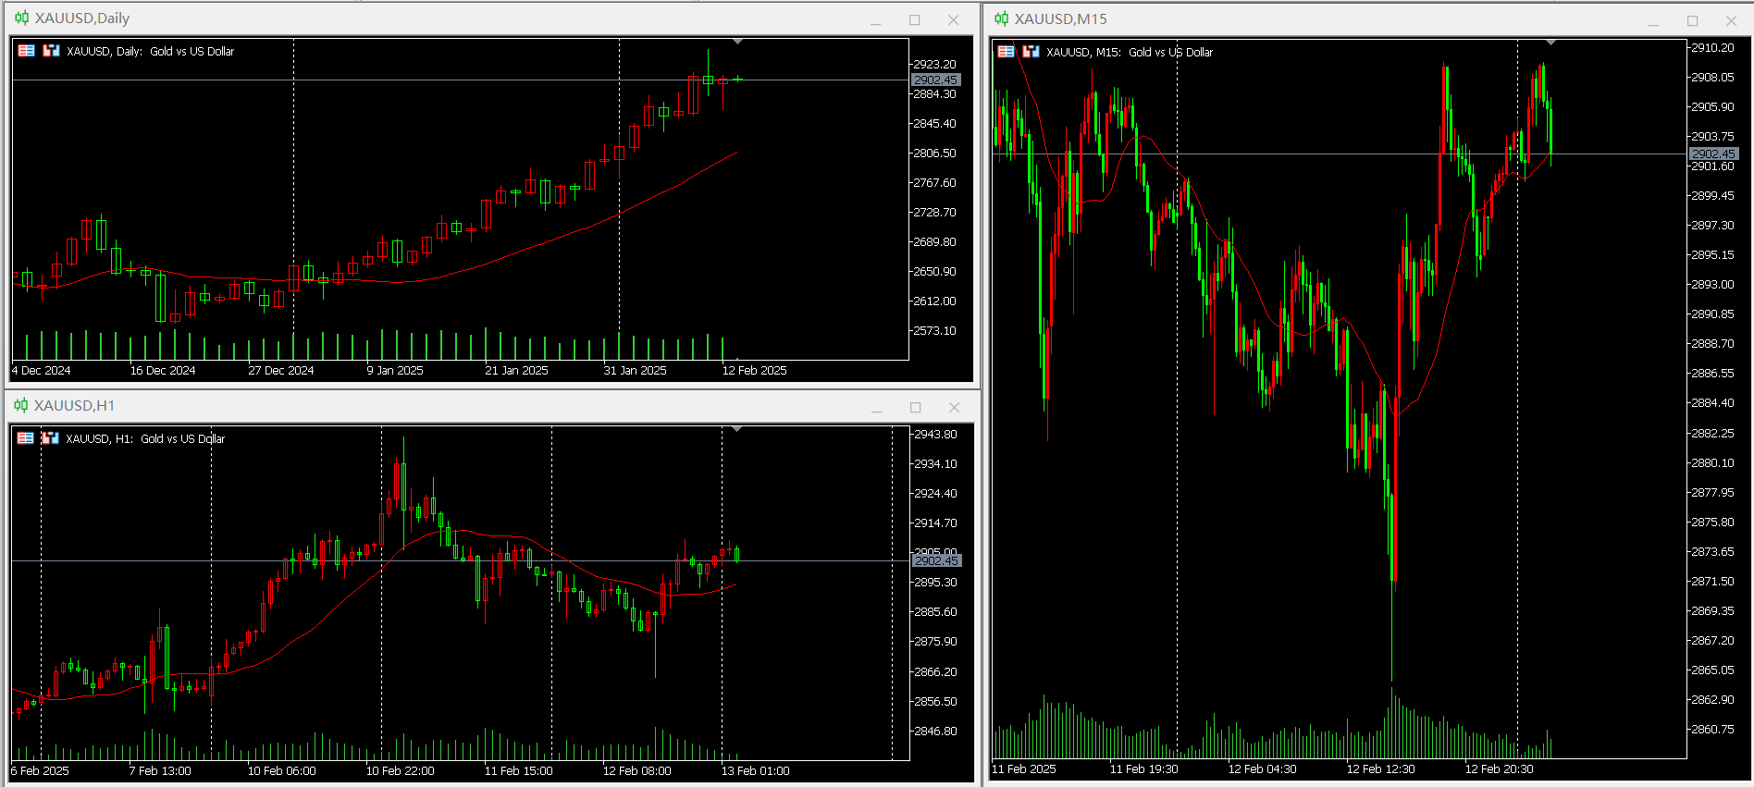Screen dimensions: 1754x787
Task: Select current price tag 2902.45 in H1 chart
Action: click(x=937, y=560)
